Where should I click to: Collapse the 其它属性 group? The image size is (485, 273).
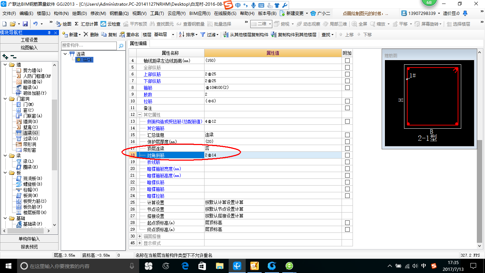[x=140, y=115]
